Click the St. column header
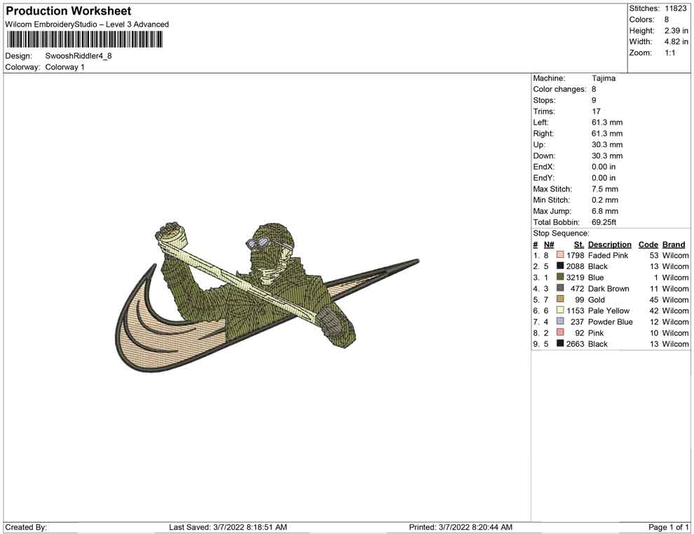Viewport: 694px width, 534px height. coord(578,245)
